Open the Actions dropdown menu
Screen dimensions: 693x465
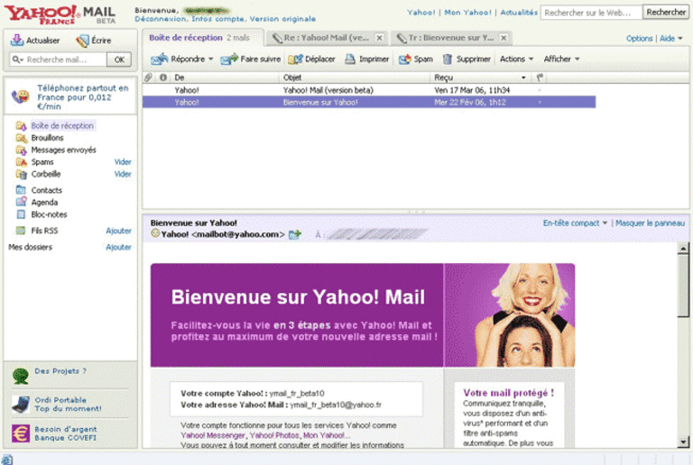point(517,59)
